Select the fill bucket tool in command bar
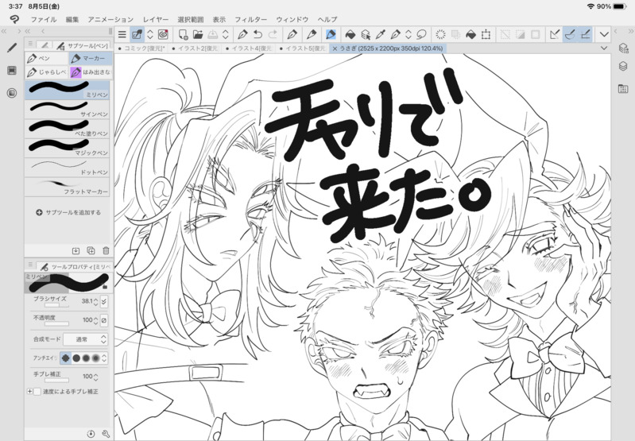Screen dimensions: 635x441 [x=350, y=35]
